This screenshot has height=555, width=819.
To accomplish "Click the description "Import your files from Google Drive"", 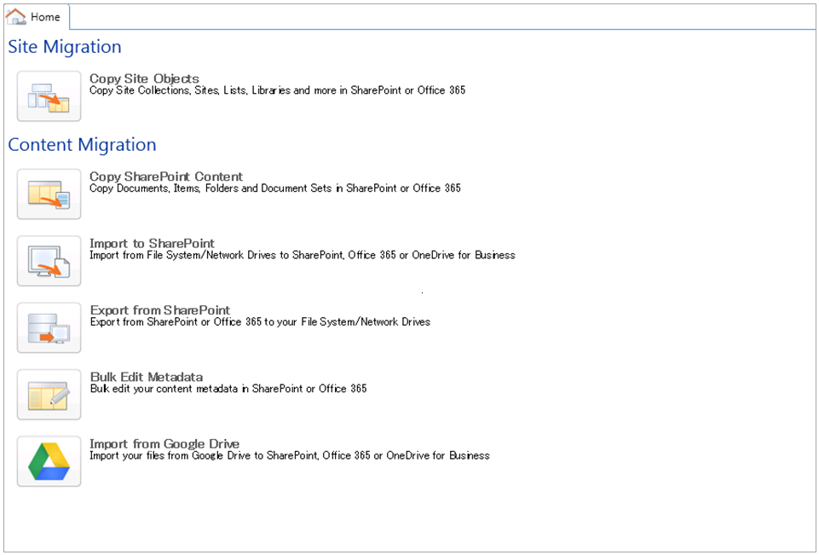I will click(x=289, y=455).
